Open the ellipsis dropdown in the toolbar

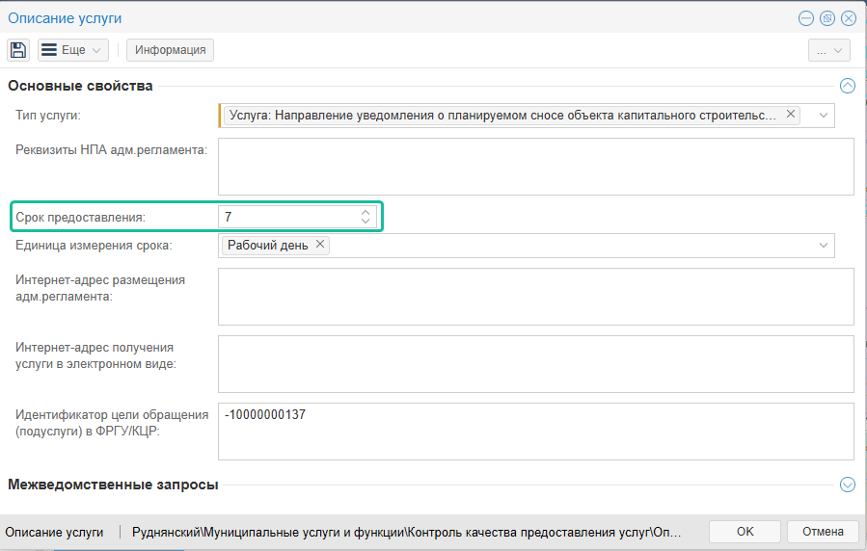tap(828, 50)
